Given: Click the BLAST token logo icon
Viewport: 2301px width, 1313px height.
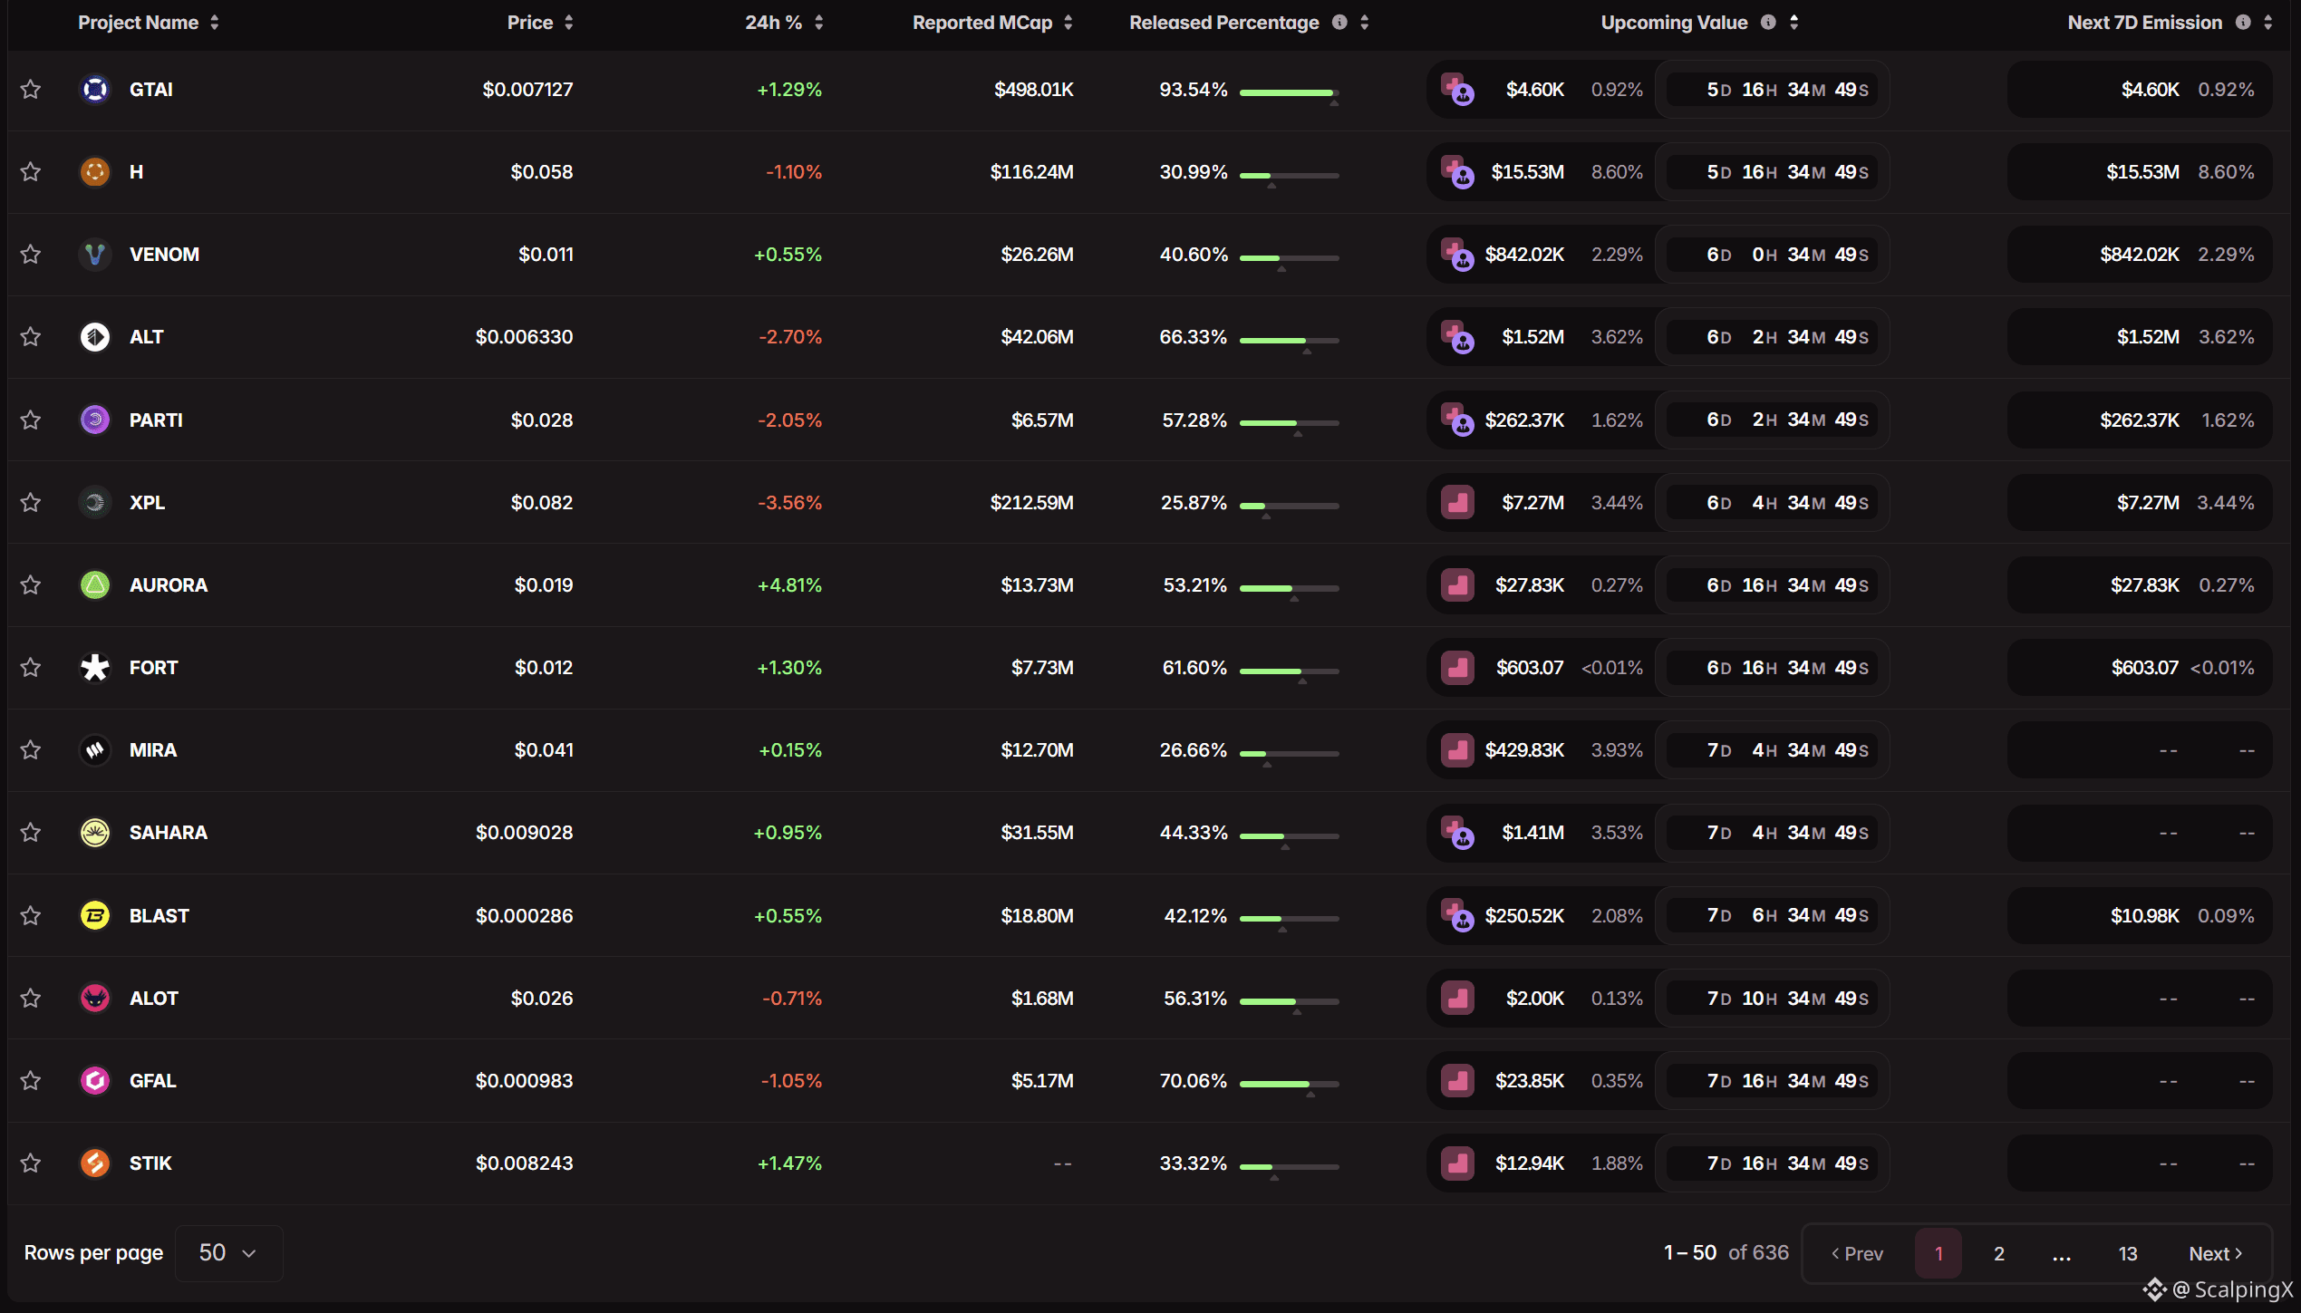Looking at the screenshot, I should 95,915.
